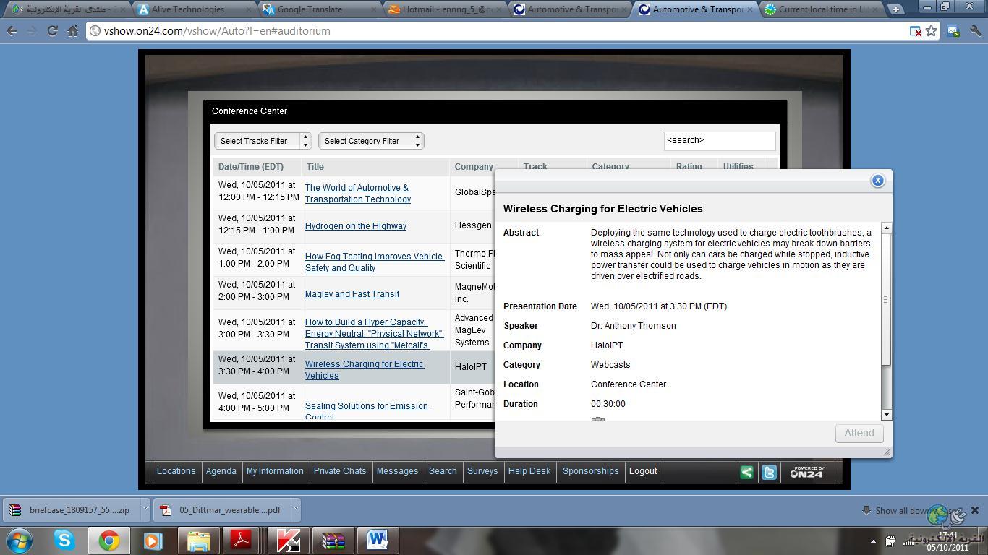Click Logout in bottom navigation

tap(643, 471)
